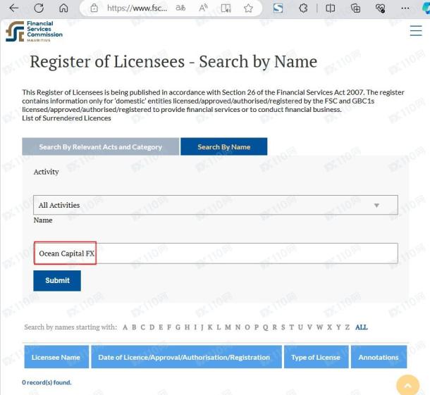Image resolution: width=430 pixels, height=395 pixels.
Task: Click the Annotations column header
Action: [x=379, y=357]
